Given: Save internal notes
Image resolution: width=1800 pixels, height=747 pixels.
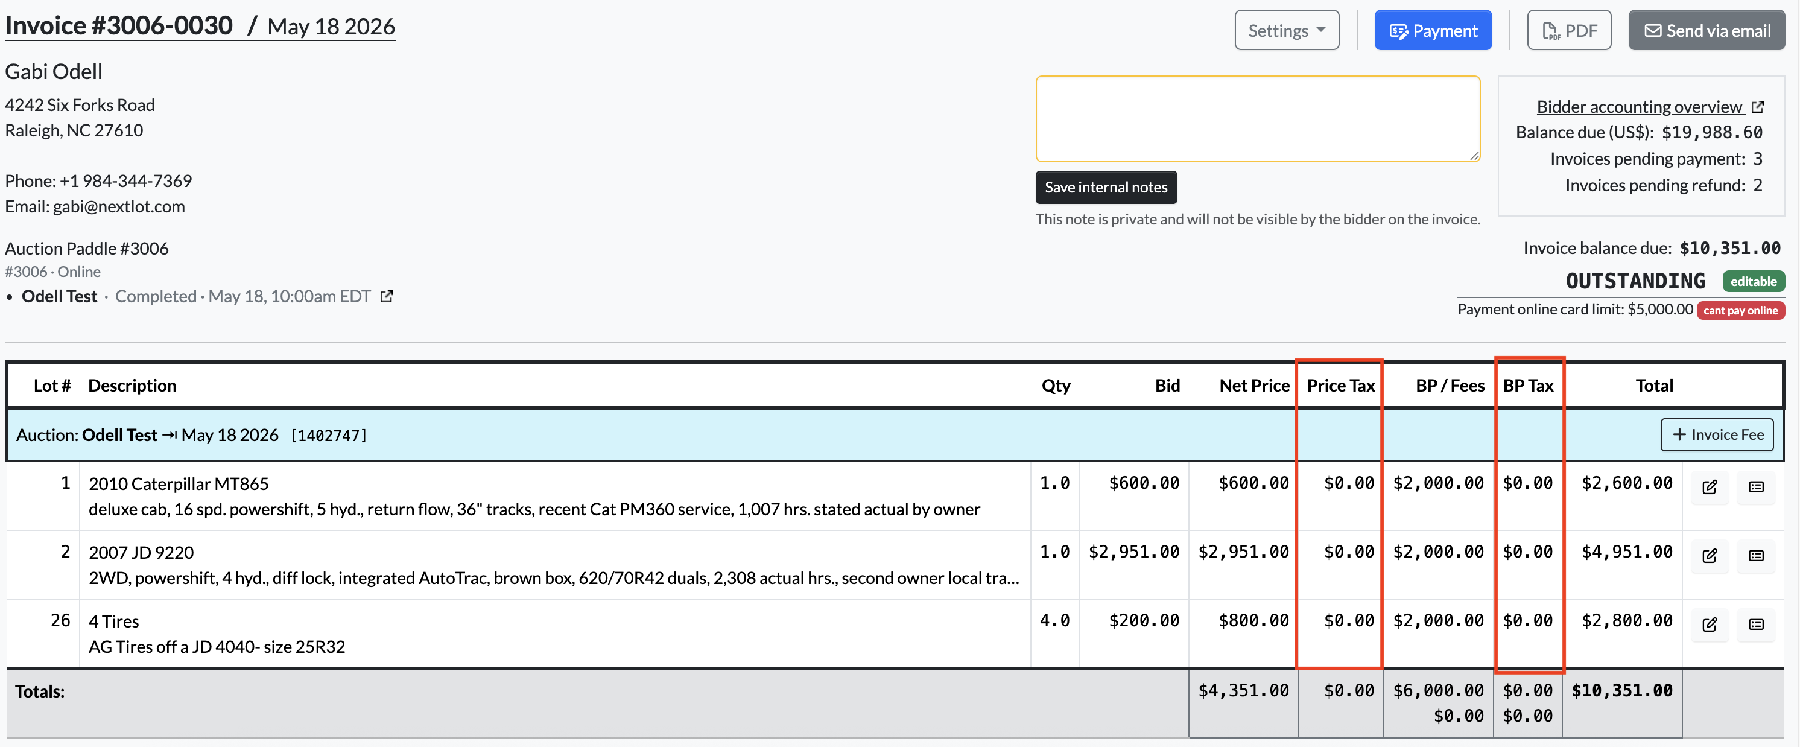Looking at the screenshot, I should [x=1106, y=187].
